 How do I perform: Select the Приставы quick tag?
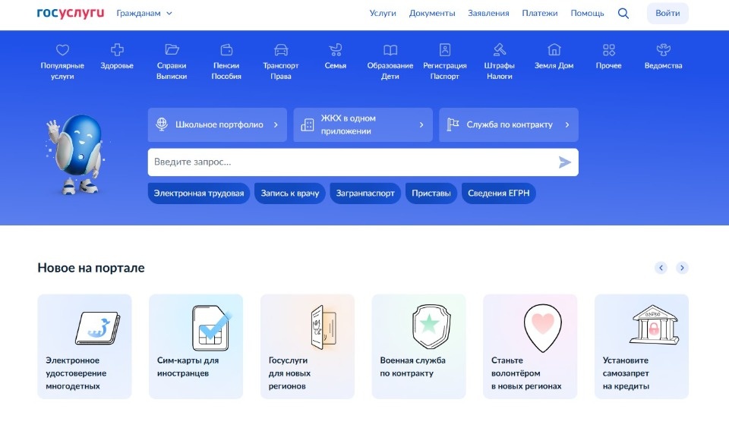[431, 194]
